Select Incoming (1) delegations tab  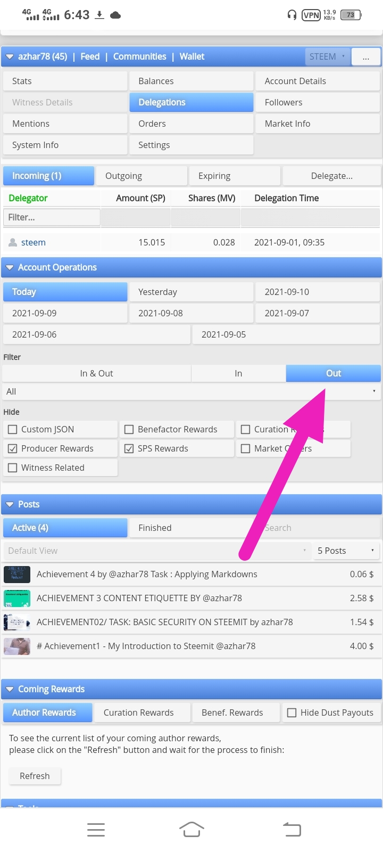[x=48, y=176]
